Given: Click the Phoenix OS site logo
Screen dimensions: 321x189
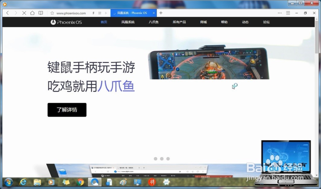Looking at the screenshot, I should [x=66, y=22].
